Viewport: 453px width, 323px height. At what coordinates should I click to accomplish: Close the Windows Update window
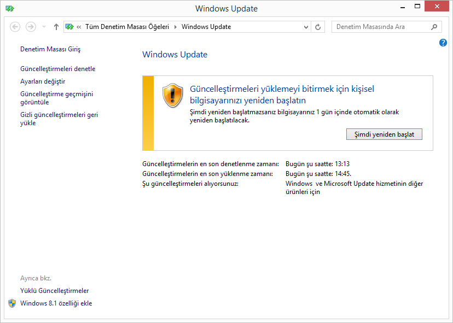point(437,7)
